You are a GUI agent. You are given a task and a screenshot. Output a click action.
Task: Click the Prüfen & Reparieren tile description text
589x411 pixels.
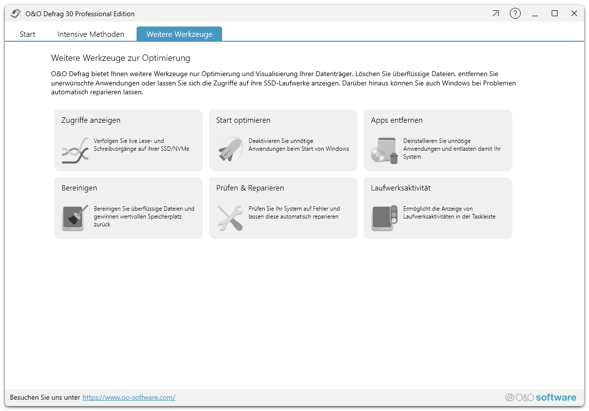pyautogui.click(x=294, y=213)
